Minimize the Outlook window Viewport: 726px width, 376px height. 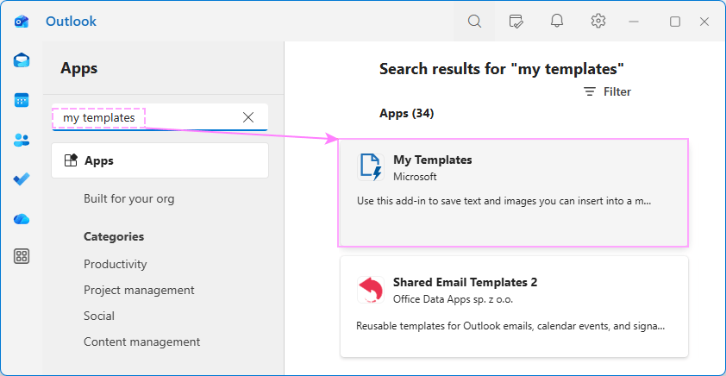click(634, 22)
